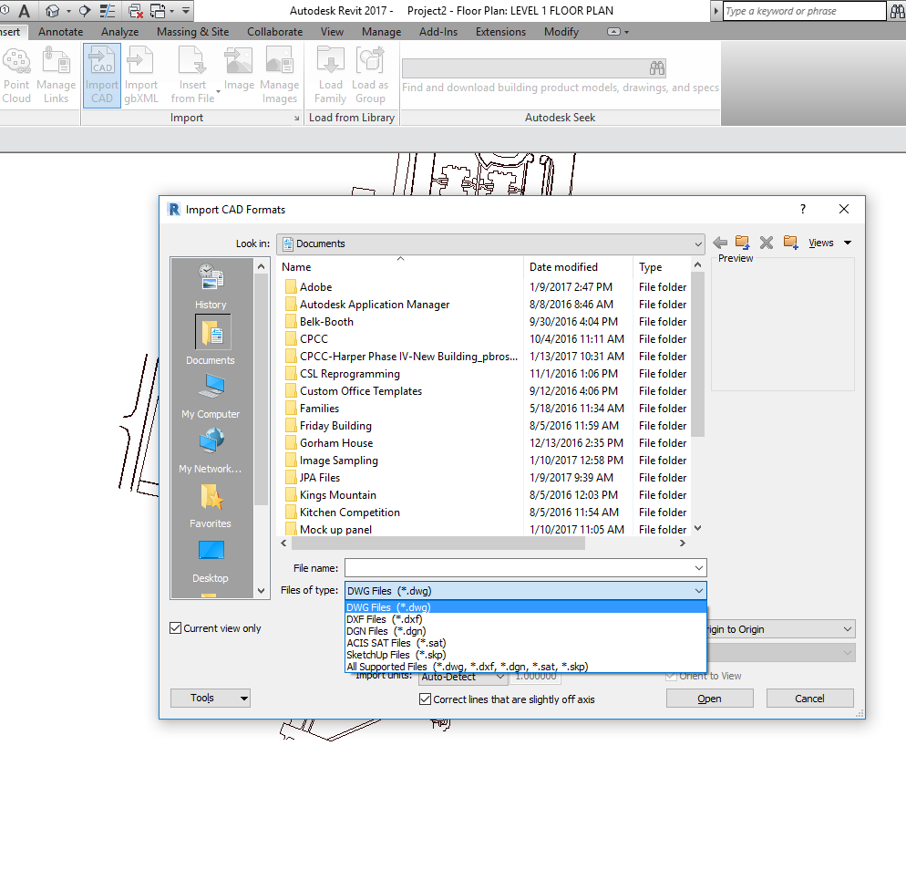Select Documents in places sidebar
906x870 pixels.
pyautogui.click(x=211, y=340)
